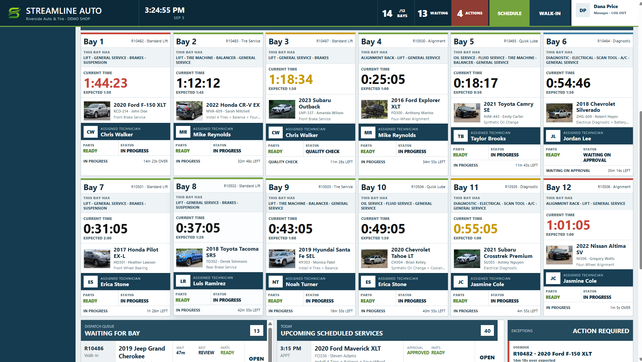Screen dimensions: 642x362
Task: Open the Walk-In tab
Action: pos(550,13)
